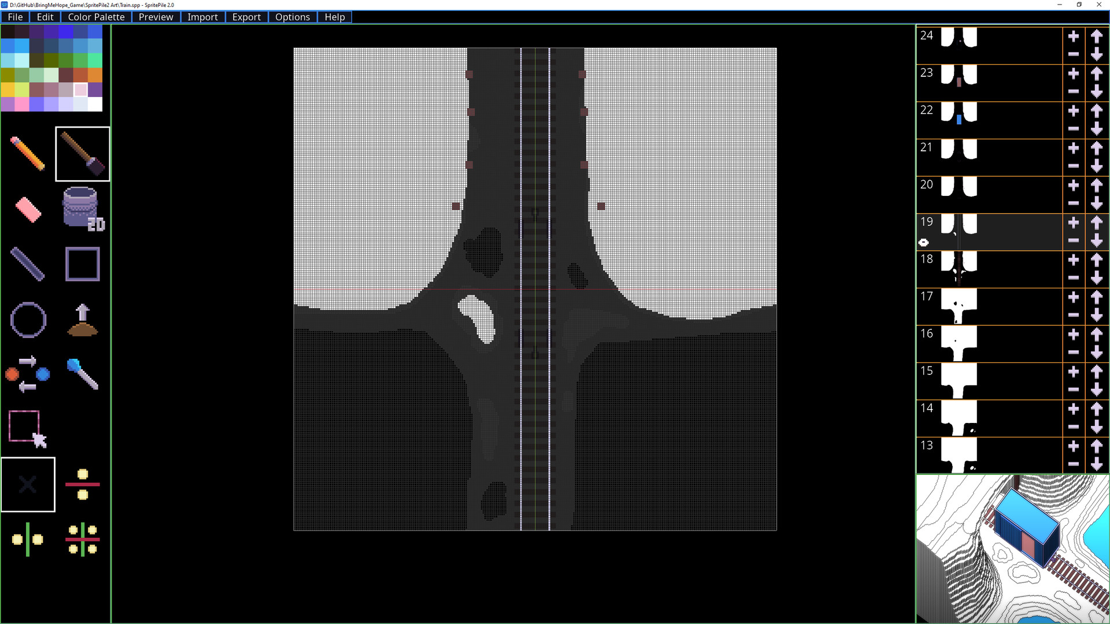Click the 3D train preview panel
This screenshot has width=1110, height=624.
pyautogui.click(x=1013, y=549)
